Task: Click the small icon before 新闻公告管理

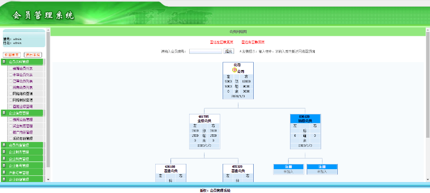Action: (11, 120)
